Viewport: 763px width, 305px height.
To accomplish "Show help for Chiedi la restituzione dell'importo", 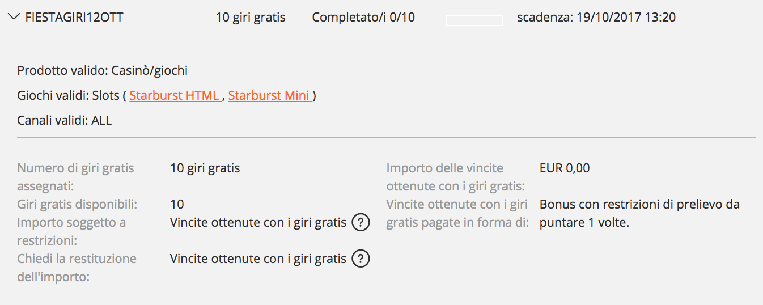I will coord(361,259).
